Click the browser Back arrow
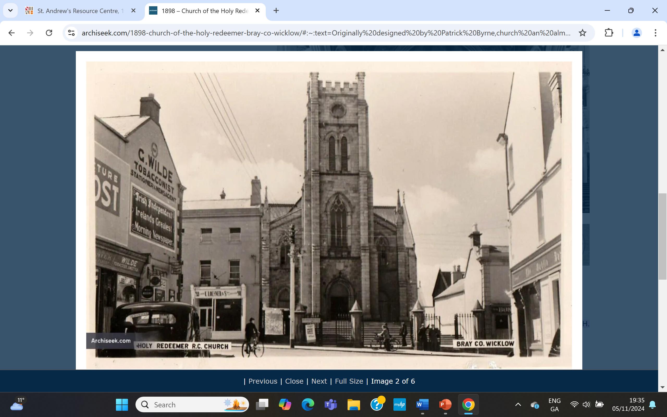The width and height of the screenshot is (667, 417). [11, 33]
